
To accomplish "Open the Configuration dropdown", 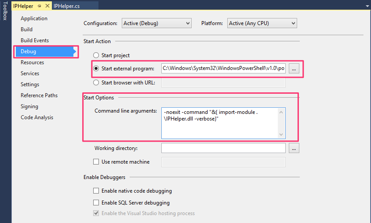I will coord(156,23).
